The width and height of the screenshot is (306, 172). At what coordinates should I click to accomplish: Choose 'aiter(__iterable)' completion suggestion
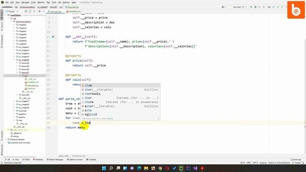tap(120, 106)
